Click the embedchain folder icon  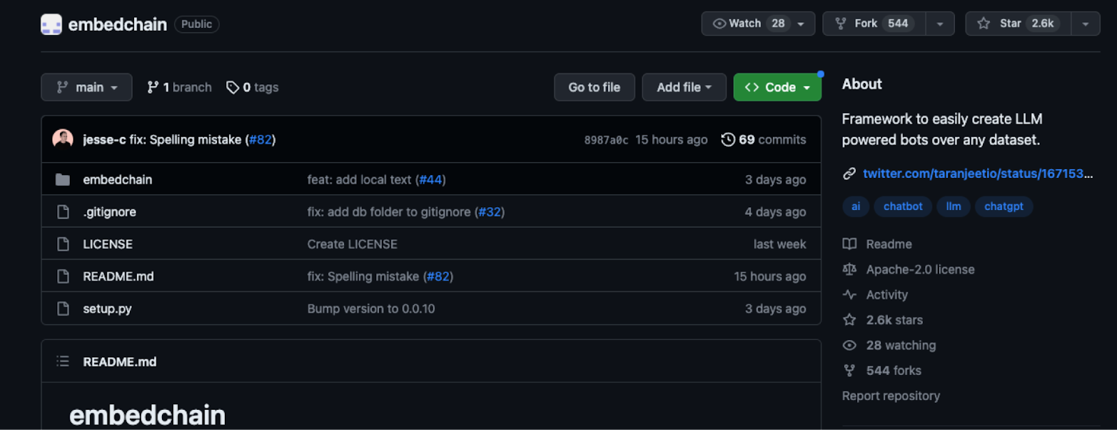[63, 179]
